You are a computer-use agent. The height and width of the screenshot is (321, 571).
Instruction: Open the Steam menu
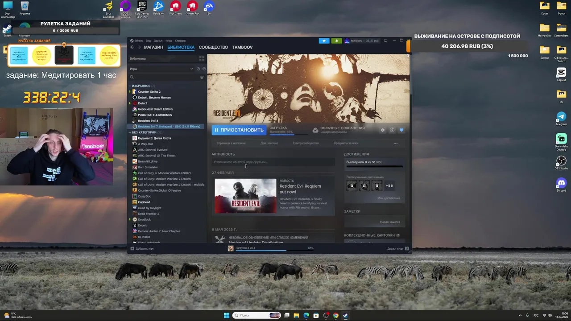point(137,41)
